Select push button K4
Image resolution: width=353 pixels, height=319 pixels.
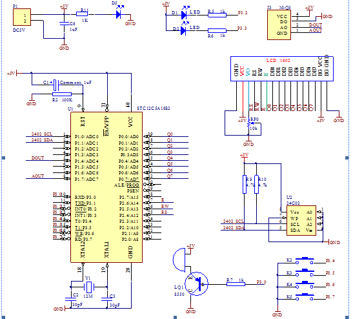coord(305,285)
